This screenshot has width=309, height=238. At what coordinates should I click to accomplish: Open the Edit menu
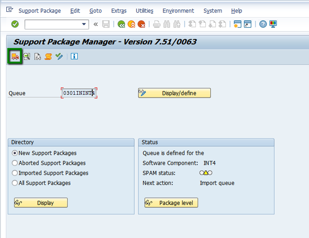click(75, 11)
